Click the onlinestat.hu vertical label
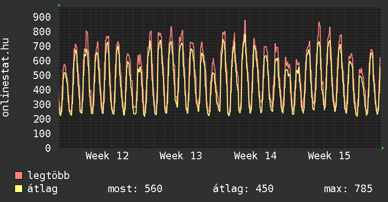This screenshot has height=202, width=388. [6, 78]
